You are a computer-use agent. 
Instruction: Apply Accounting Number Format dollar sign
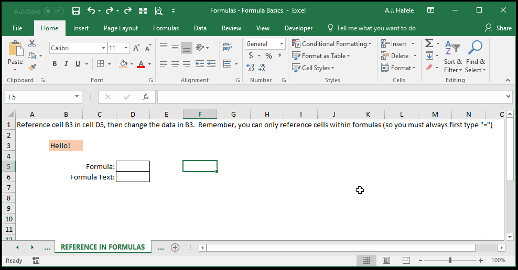[x=251, y=55]
